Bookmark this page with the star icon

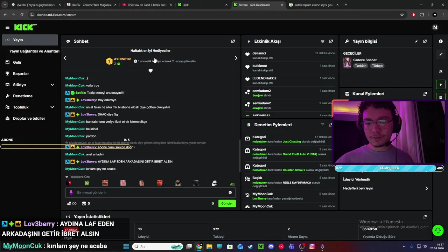coord(402,15)
